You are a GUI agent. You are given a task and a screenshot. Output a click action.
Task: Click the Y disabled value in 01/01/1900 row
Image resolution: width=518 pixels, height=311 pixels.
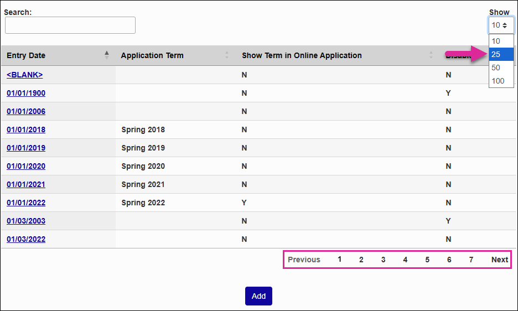(x=448, y=93)
